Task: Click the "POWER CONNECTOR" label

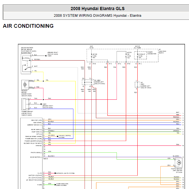Action: 152,53
